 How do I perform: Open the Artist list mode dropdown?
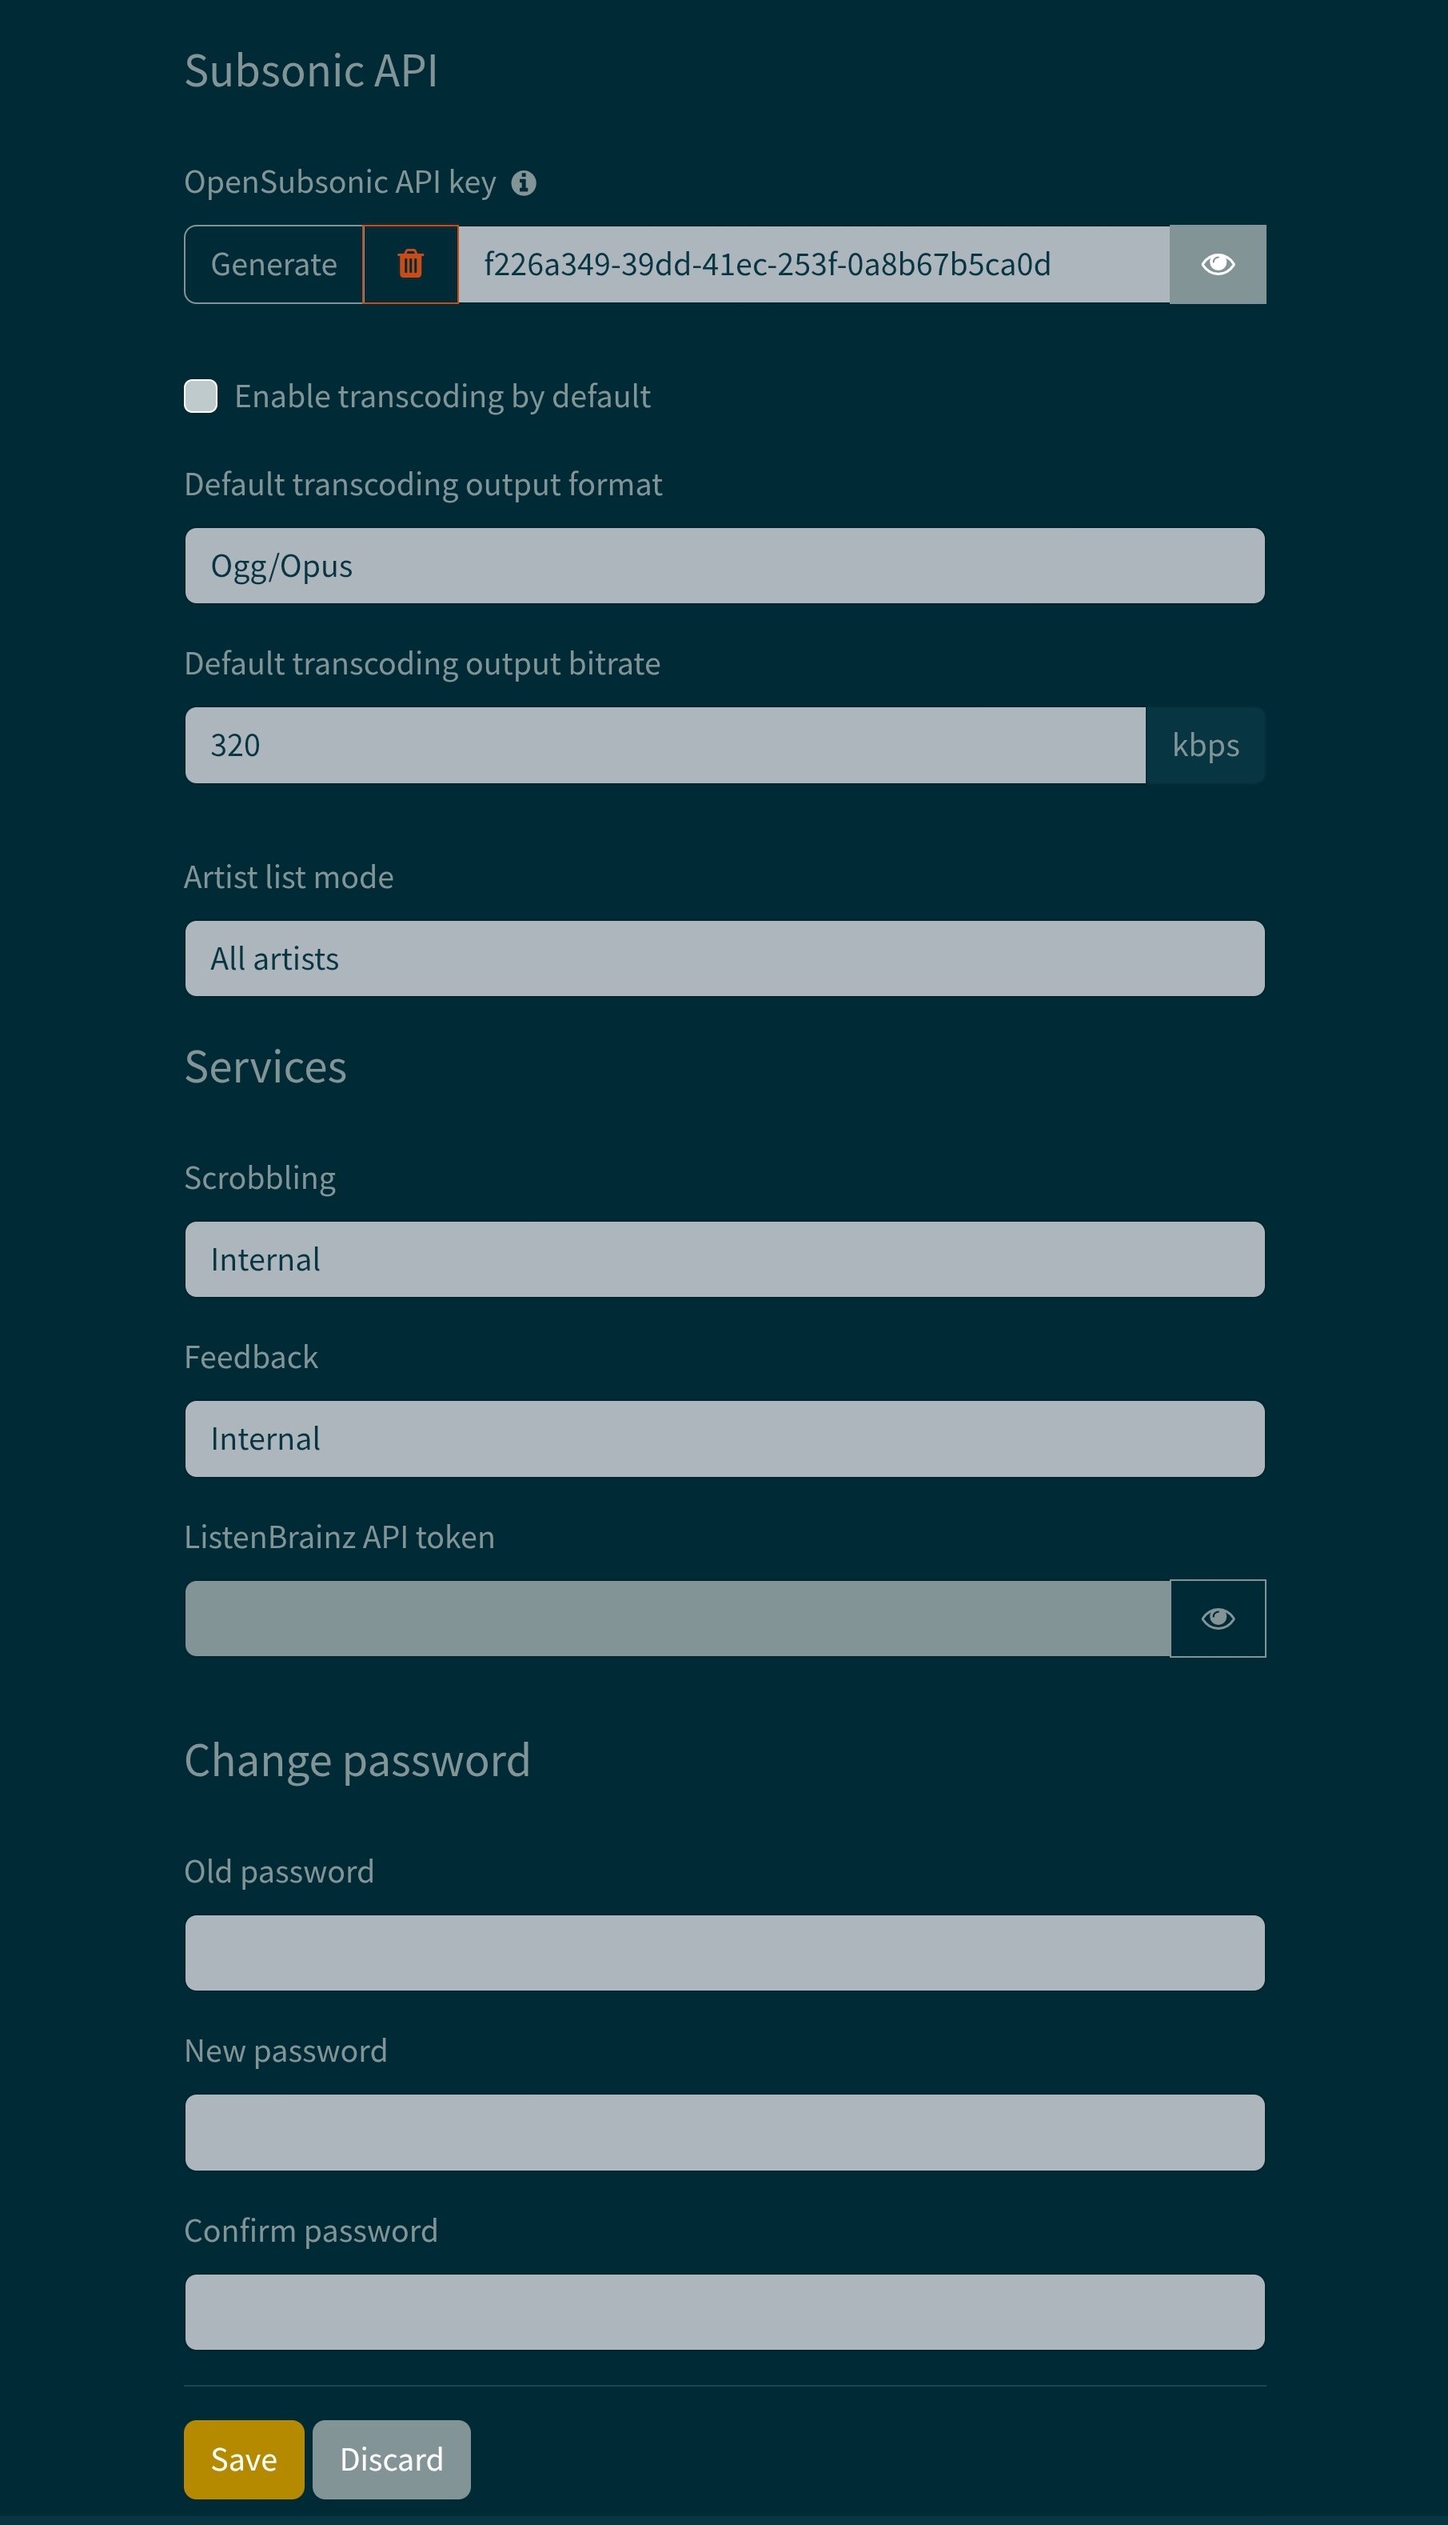(x=725, y=959)
